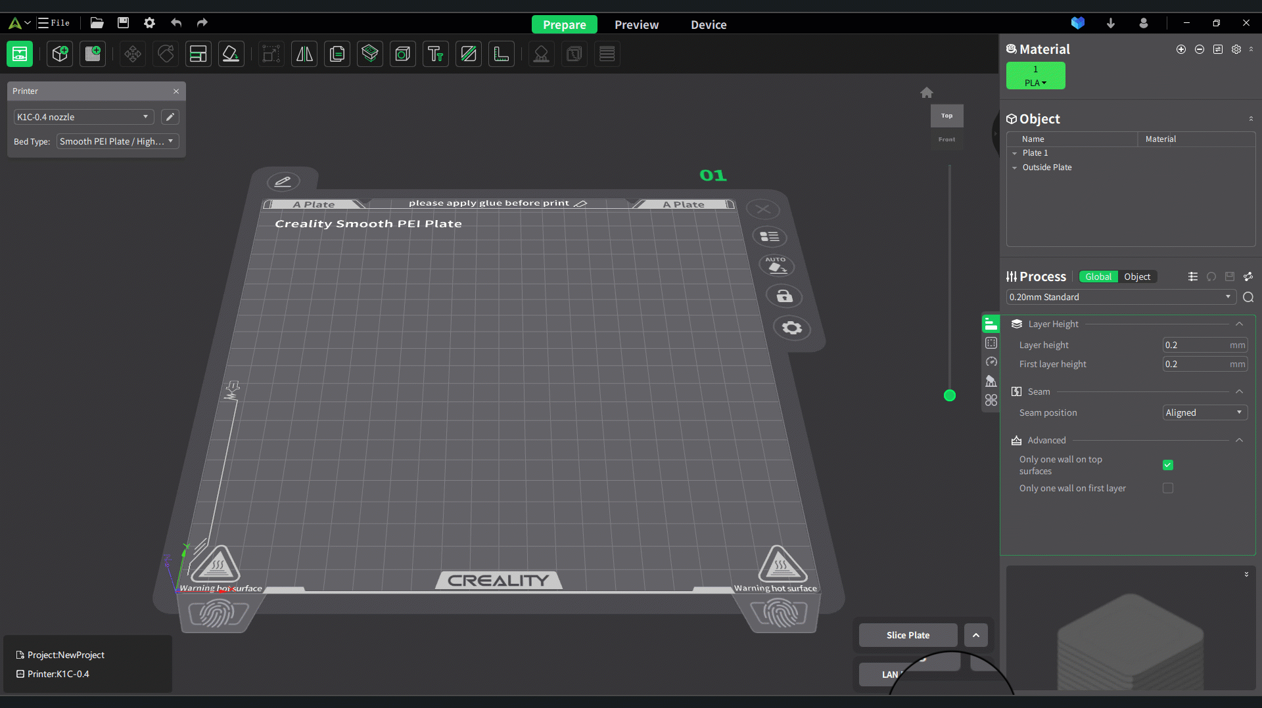Select the Mirror tool in toolbar
Image resolution: width=1262 pixels, height=708 pixels.
(304, 54)
